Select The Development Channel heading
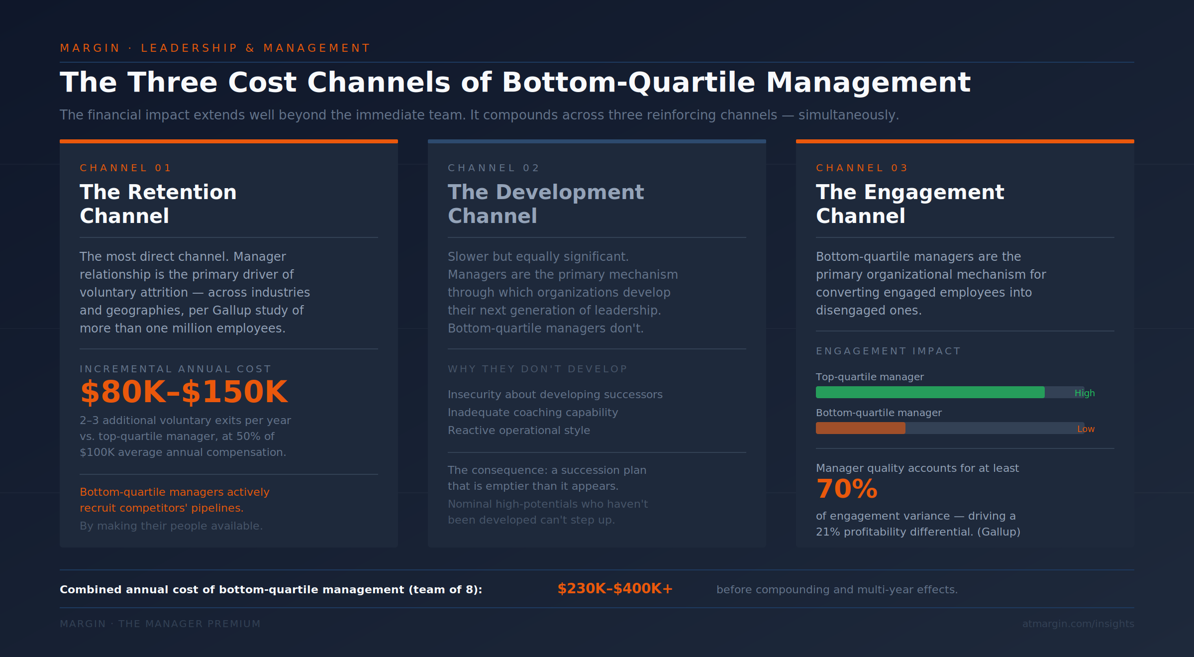 click(546, 204)
